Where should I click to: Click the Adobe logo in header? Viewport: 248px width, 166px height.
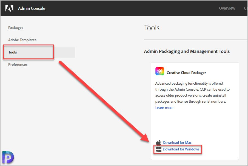tap(9, 8)
